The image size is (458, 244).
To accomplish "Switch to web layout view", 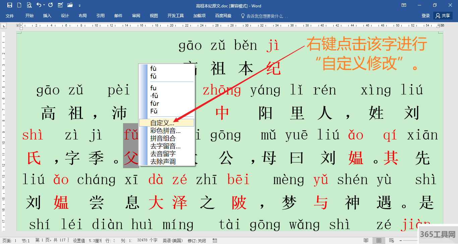I will [x=391, y=241].
